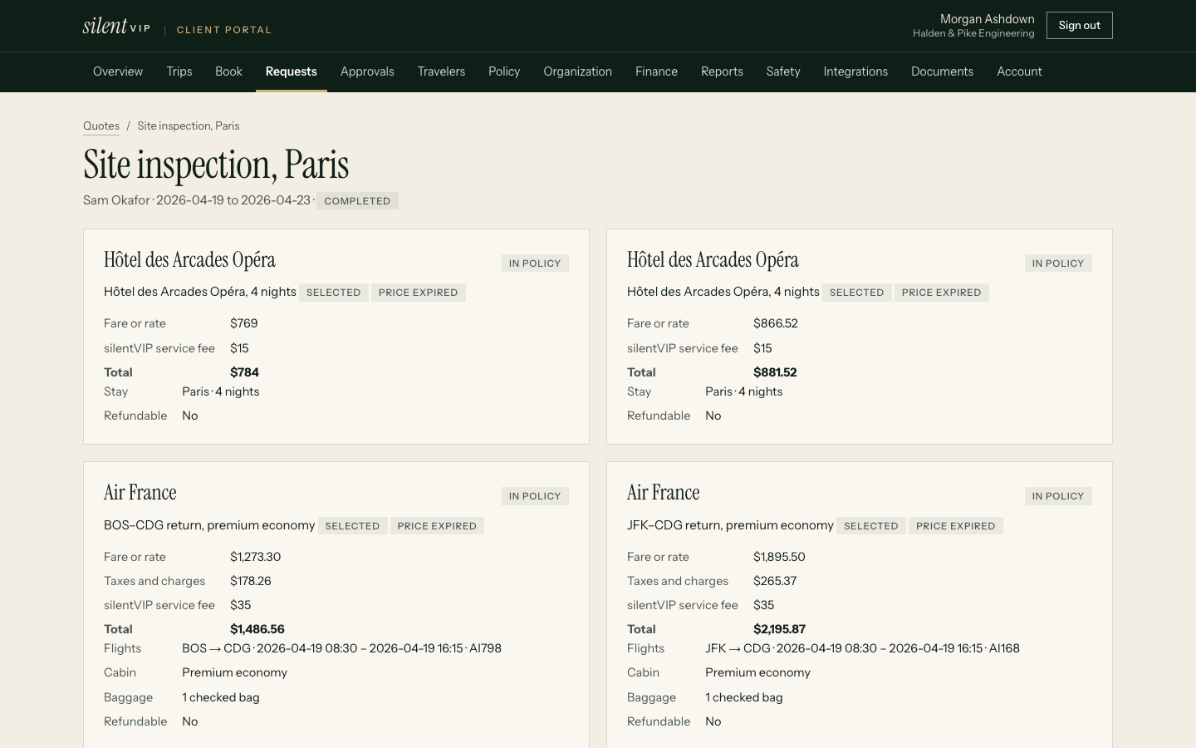
Task: Click the Morgan Ashdown user name
Action: [x=987, y=19]
